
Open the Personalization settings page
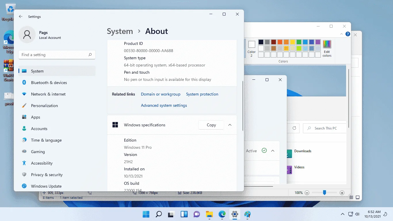coord(57,106)
